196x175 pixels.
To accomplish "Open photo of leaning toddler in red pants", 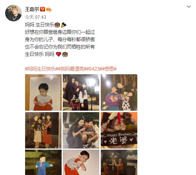I will tap(81, 162).
